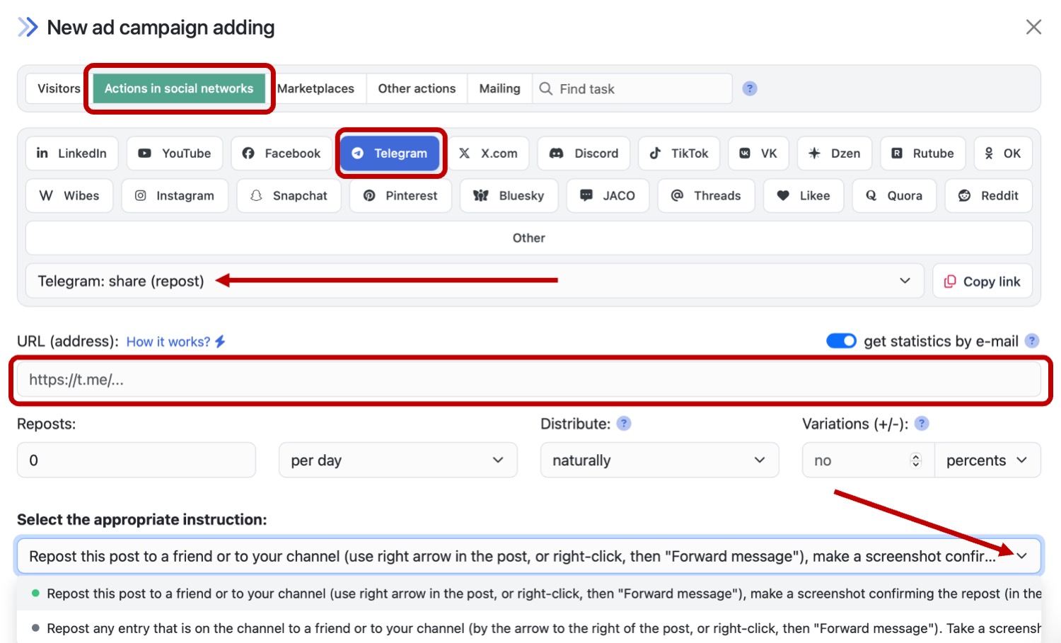Click the Copy link button
This screenshot has height=643, width=1061.
pyautogui.click(x=982, y=282)
